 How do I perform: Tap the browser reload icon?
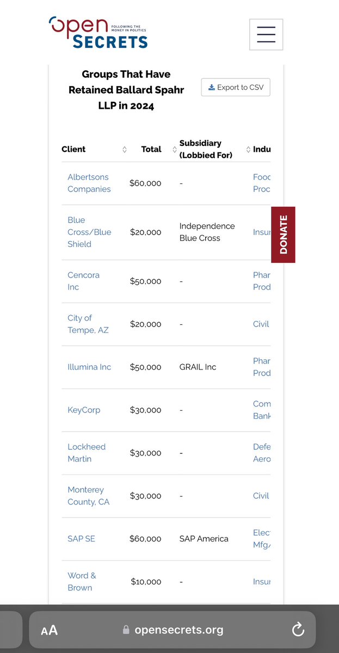(x=298, y=630)
